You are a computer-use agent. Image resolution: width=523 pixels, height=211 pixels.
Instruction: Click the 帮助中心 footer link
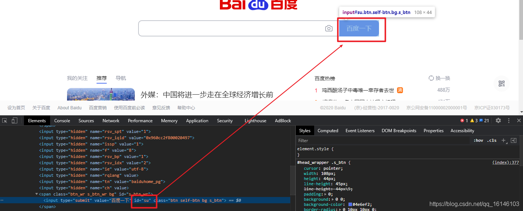click(186, 108)
